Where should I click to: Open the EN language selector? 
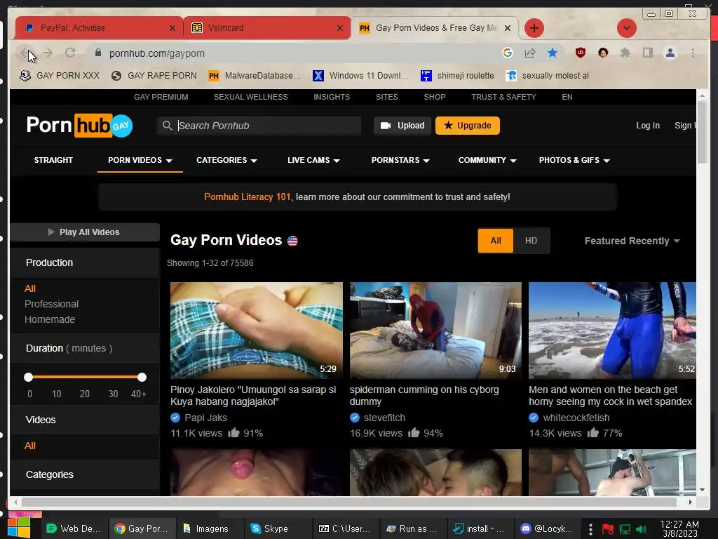(x=567, y=97)
